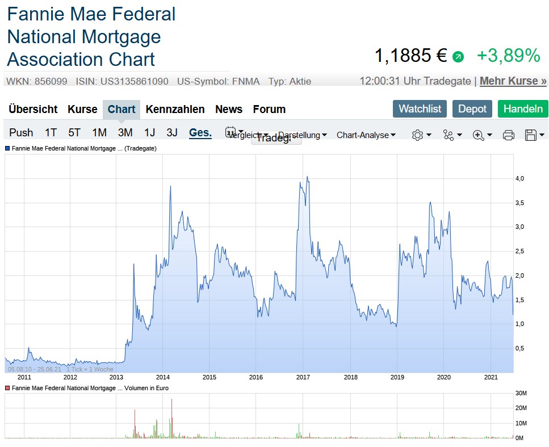Select the Ges. period option

coord(199,132)
